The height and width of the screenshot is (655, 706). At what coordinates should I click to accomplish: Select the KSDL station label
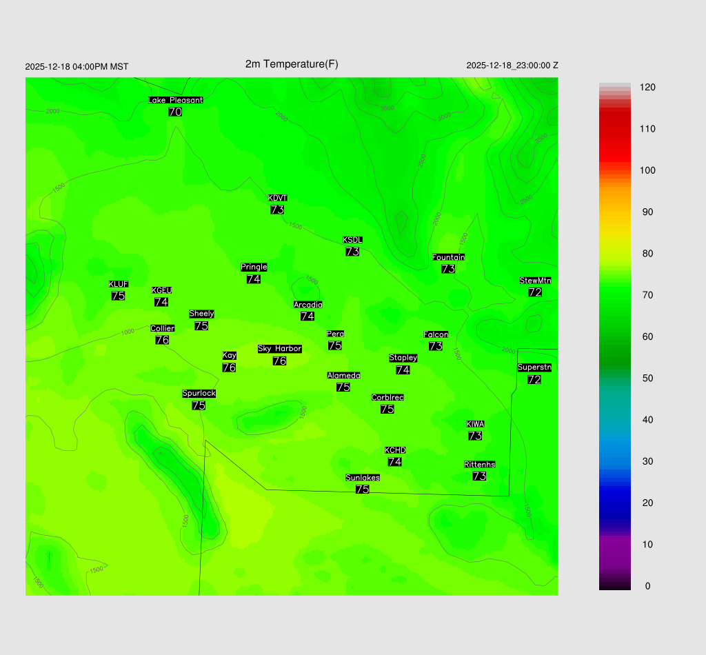[x=352, y=240]
